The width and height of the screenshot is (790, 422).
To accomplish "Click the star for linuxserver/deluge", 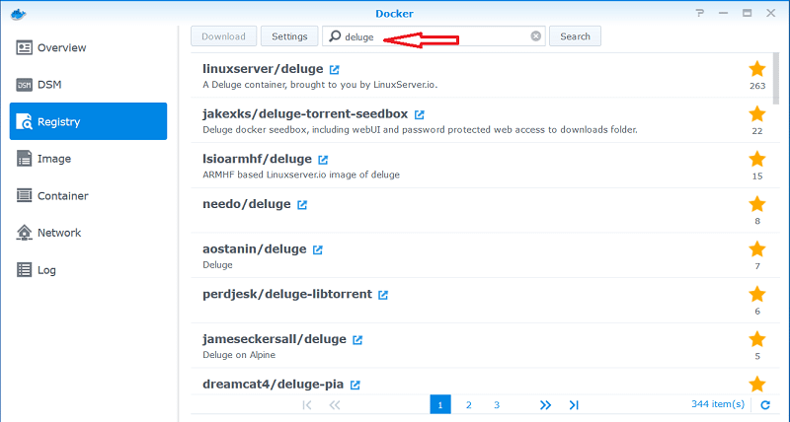I will (x=757, y=69).
